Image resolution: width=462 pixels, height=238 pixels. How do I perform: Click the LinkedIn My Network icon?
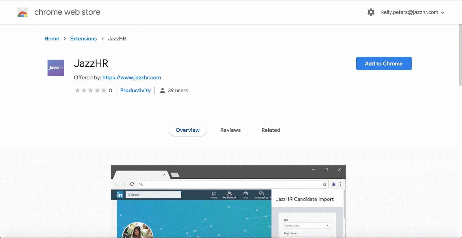[230, 195]
